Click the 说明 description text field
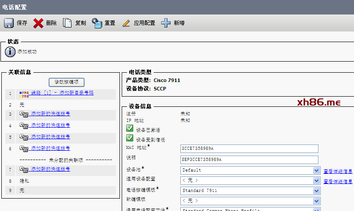 coord(249,160)
